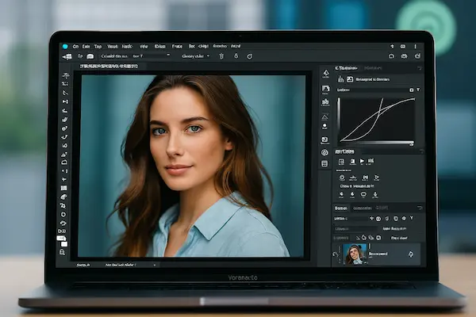Click the concentric target icon in the right strip
The image size is (476, 317).
[324, 152]
